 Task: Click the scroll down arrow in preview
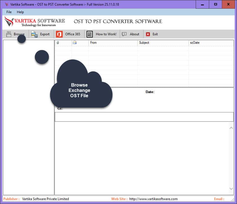(231, 189)
